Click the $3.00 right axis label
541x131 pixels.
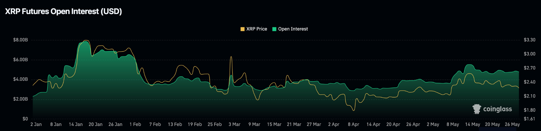(x=530, y=54)
